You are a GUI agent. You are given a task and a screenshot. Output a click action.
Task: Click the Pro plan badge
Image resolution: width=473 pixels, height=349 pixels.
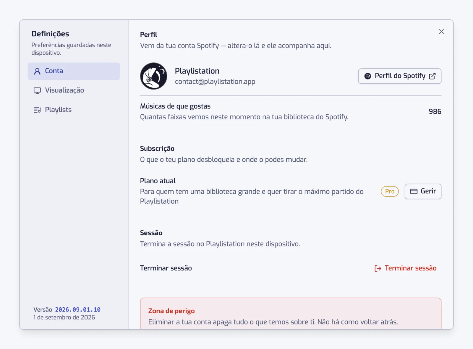[x=390, y=191]
